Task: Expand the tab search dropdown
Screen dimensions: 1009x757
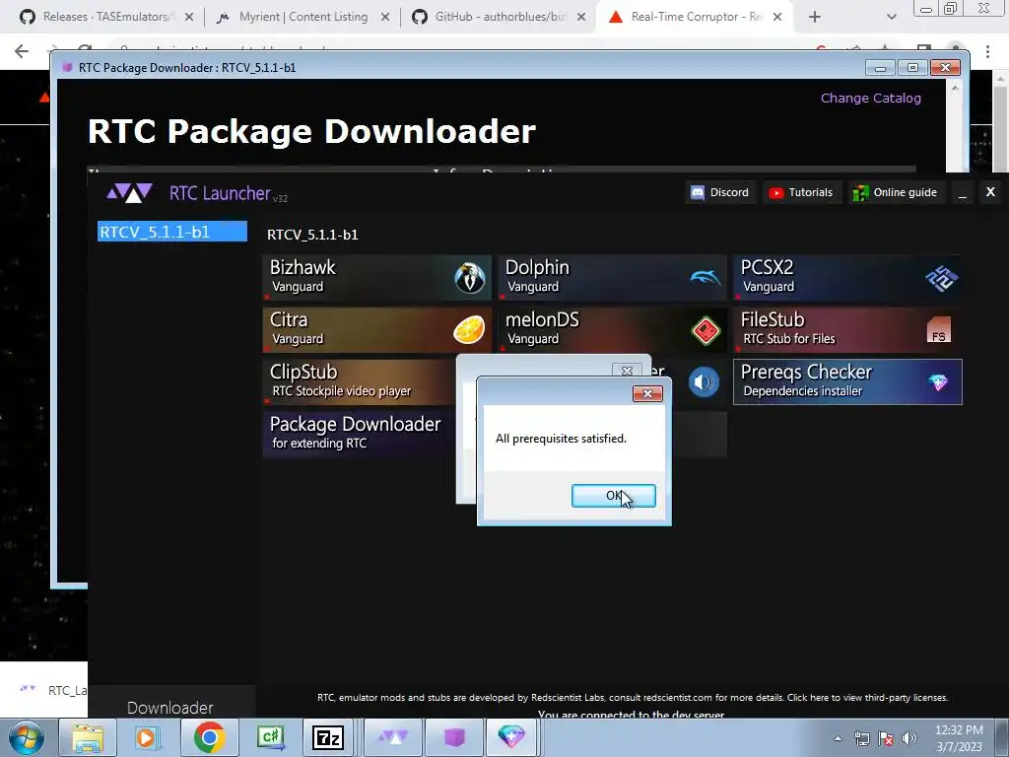Action: 891,18
